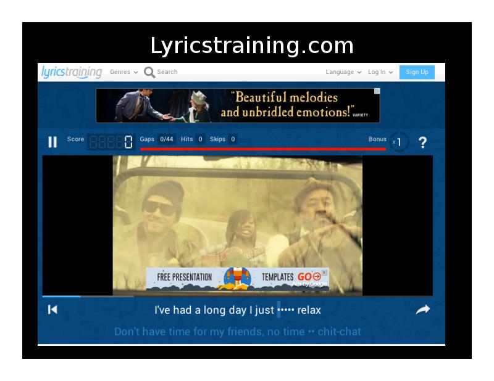Close the overlay ad with the X
Image resolution: width=494 pixels, height=381 pixels.
coord(324,272)
